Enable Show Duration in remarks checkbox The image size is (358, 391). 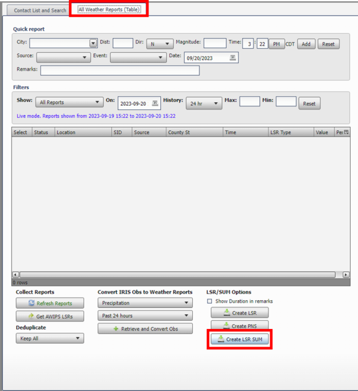point(210,301)
